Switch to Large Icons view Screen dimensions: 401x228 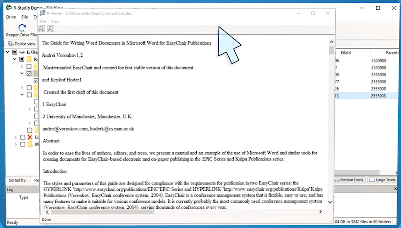382,180
